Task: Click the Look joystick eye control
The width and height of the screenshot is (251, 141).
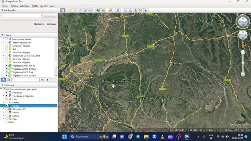Action: [243, 22]
